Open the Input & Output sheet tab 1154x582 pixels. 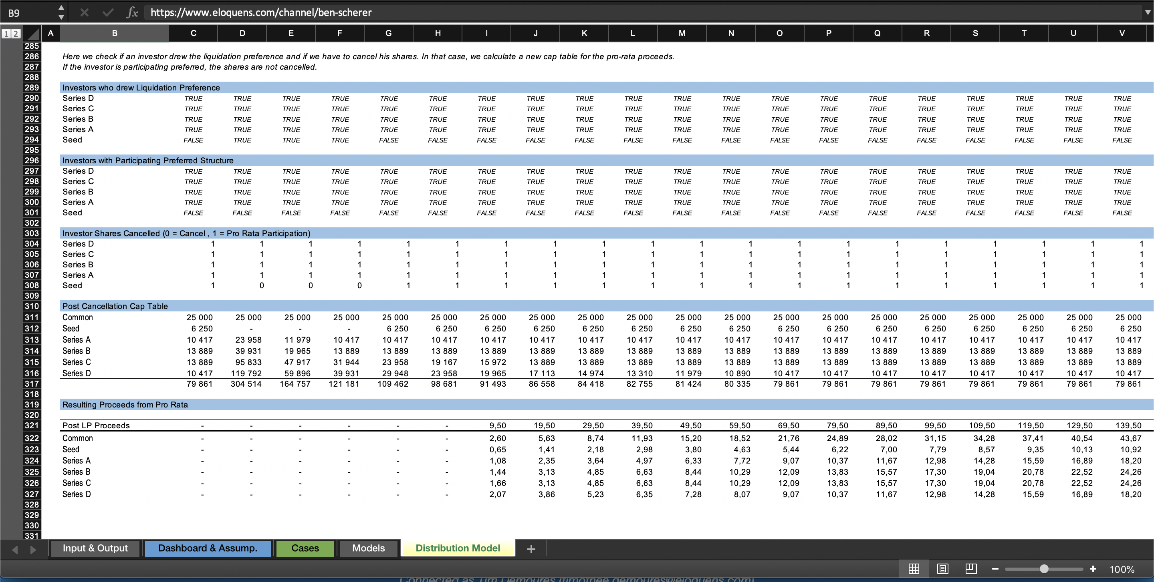click(95, 548)
